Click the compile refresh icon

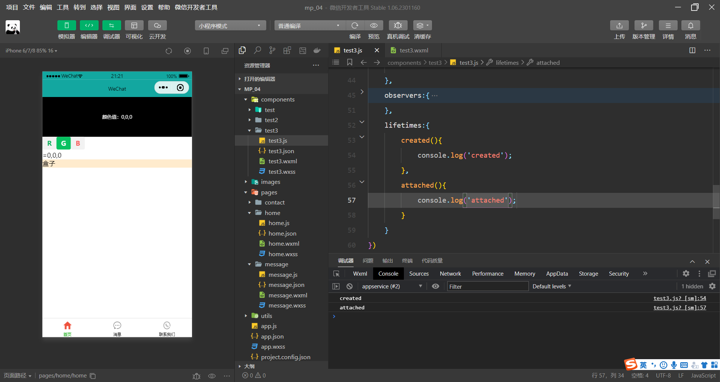click(x=355, y=25)
